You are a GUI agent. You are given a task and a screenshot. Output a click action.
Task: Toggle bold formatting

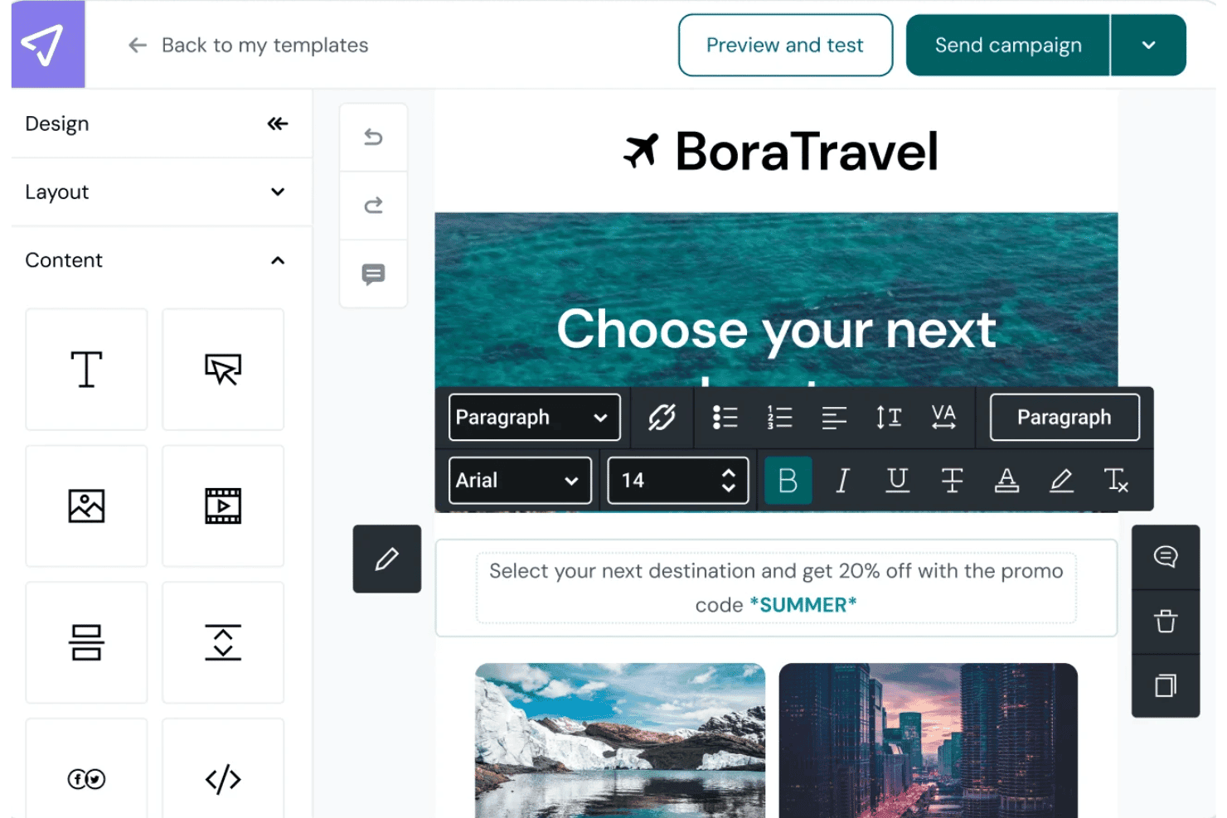tap(788, 481)
